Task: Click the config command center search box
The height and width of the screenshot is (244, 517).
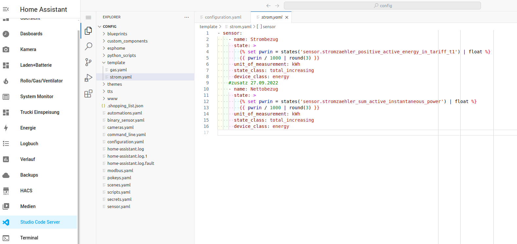Action: pos(382,6)
